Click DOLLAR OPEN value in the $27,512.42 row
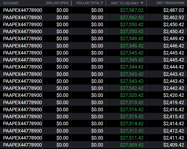Screen dimensions: 187x149 tap(62, 131)
